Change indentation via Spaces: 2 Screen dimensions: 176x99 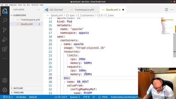click(x=75, y=97)
